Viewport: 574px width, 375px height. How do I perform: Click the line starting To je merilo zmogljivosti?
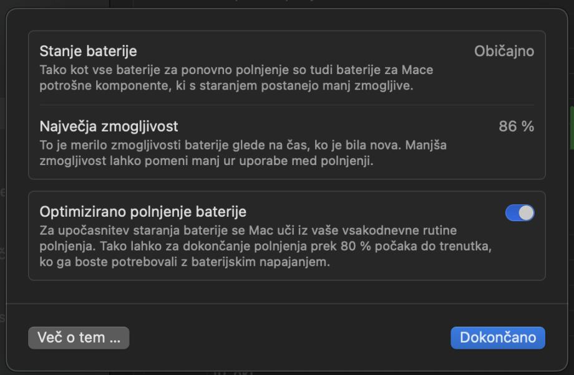pos(243,145)
